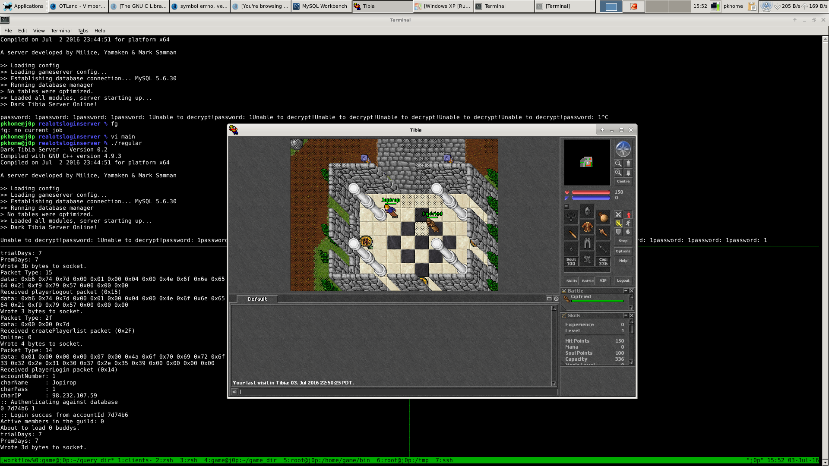The height and width of the screenshot is (466, 829).
Task: Collapse the inventory with the minus button
Action: click(x=566, y=206)
